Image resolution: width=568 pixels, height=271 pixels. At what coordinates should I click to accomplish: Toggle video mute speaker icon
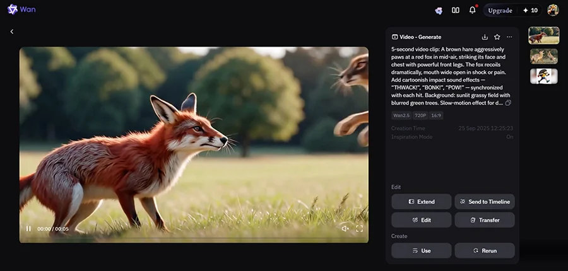tap(345, 229)
